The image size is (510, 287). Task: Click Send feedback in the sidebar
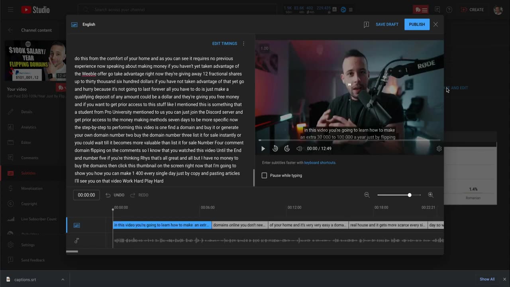point(33,260)
